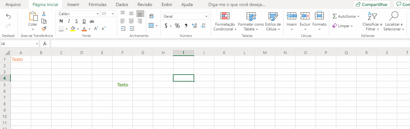Click the Format Painter brush icon

[x=44, y=29]
